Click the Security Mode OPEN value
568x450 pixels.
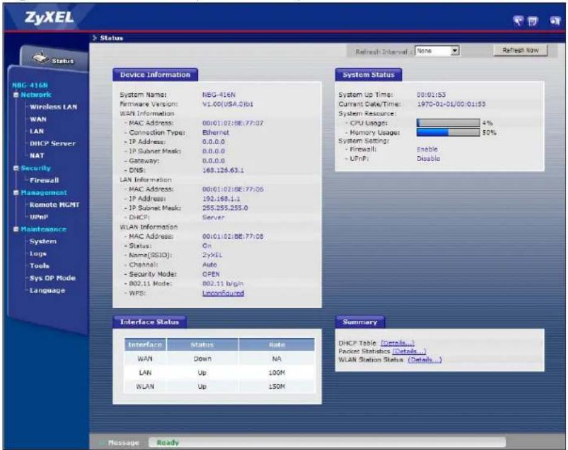coord(211,274)
